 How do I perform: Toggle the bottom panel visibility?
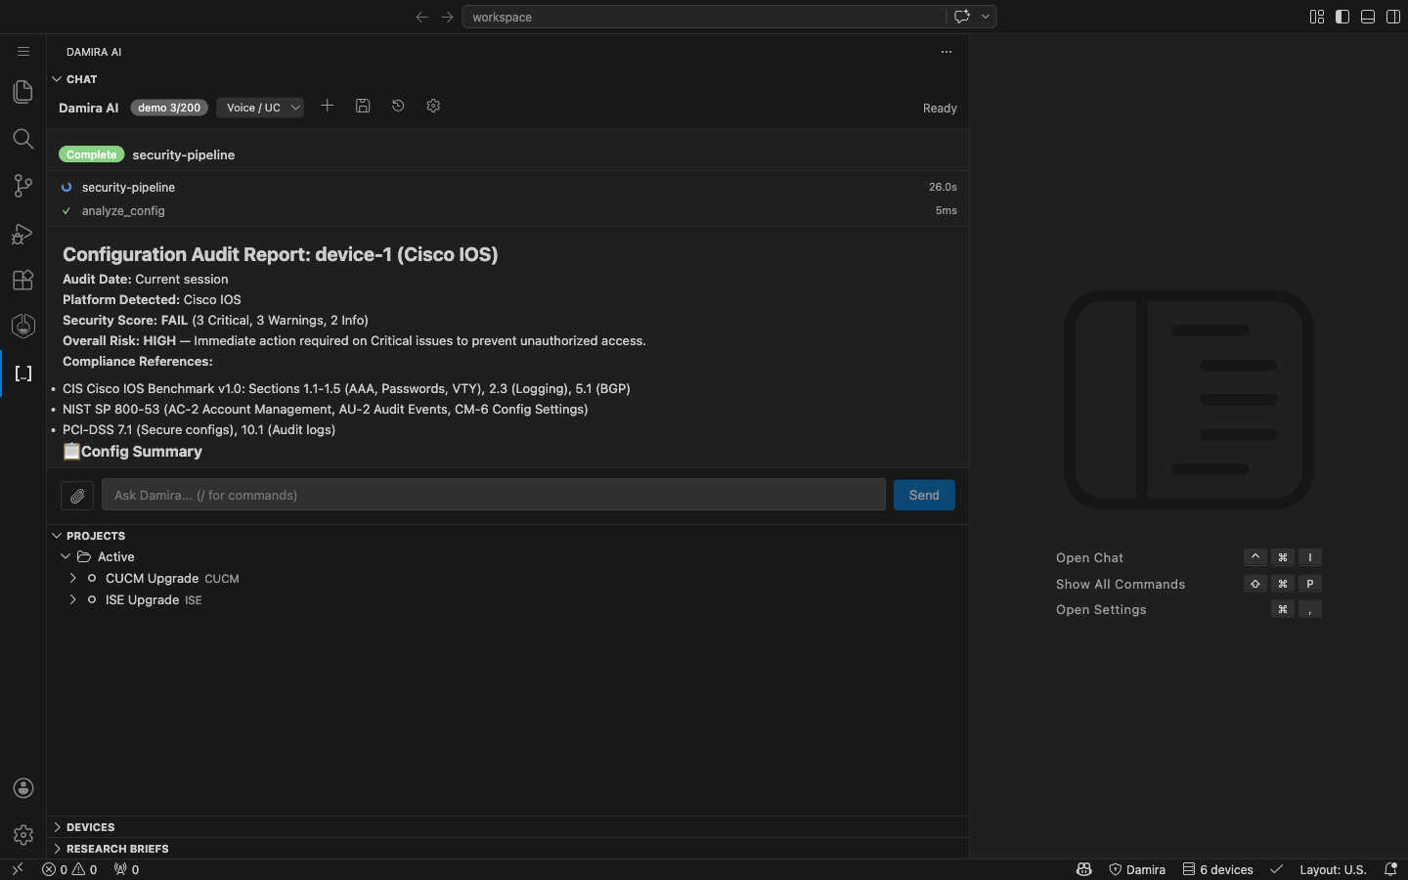1368,17
